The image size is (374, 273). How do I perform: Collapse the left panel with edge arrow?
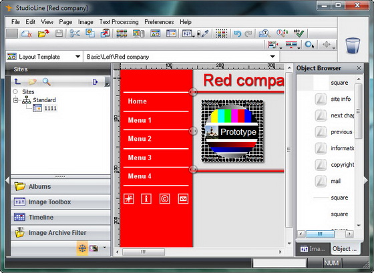pyautogui.click(x=7, y=180)
